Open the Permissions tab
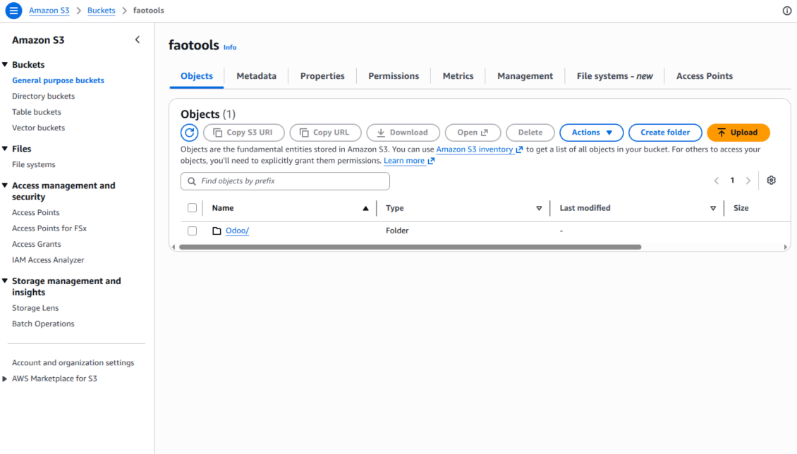The height and width of the screenshot is (454, 797). (x=394, y=76)
